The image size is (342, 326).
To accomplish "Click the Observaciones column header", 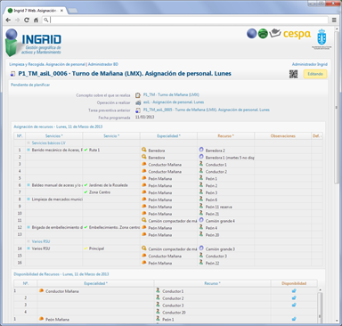I will click(282, 136).
